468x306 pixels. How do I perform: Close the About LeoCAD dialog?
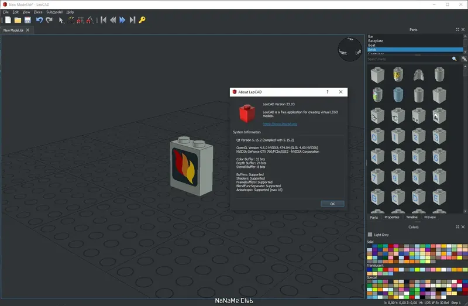(341, 92)
